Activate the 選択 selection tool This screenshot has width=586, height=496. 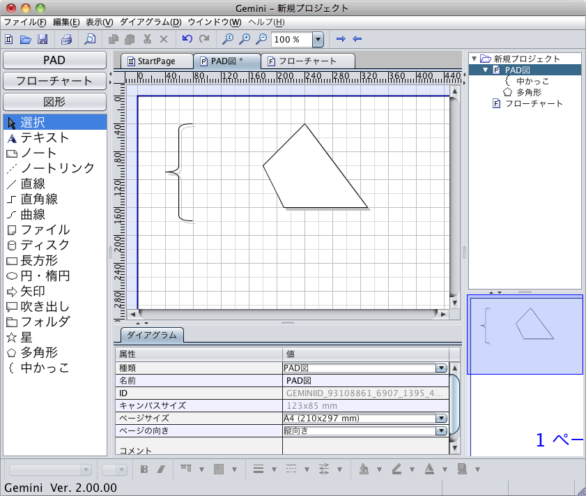(x=55, y=122)
